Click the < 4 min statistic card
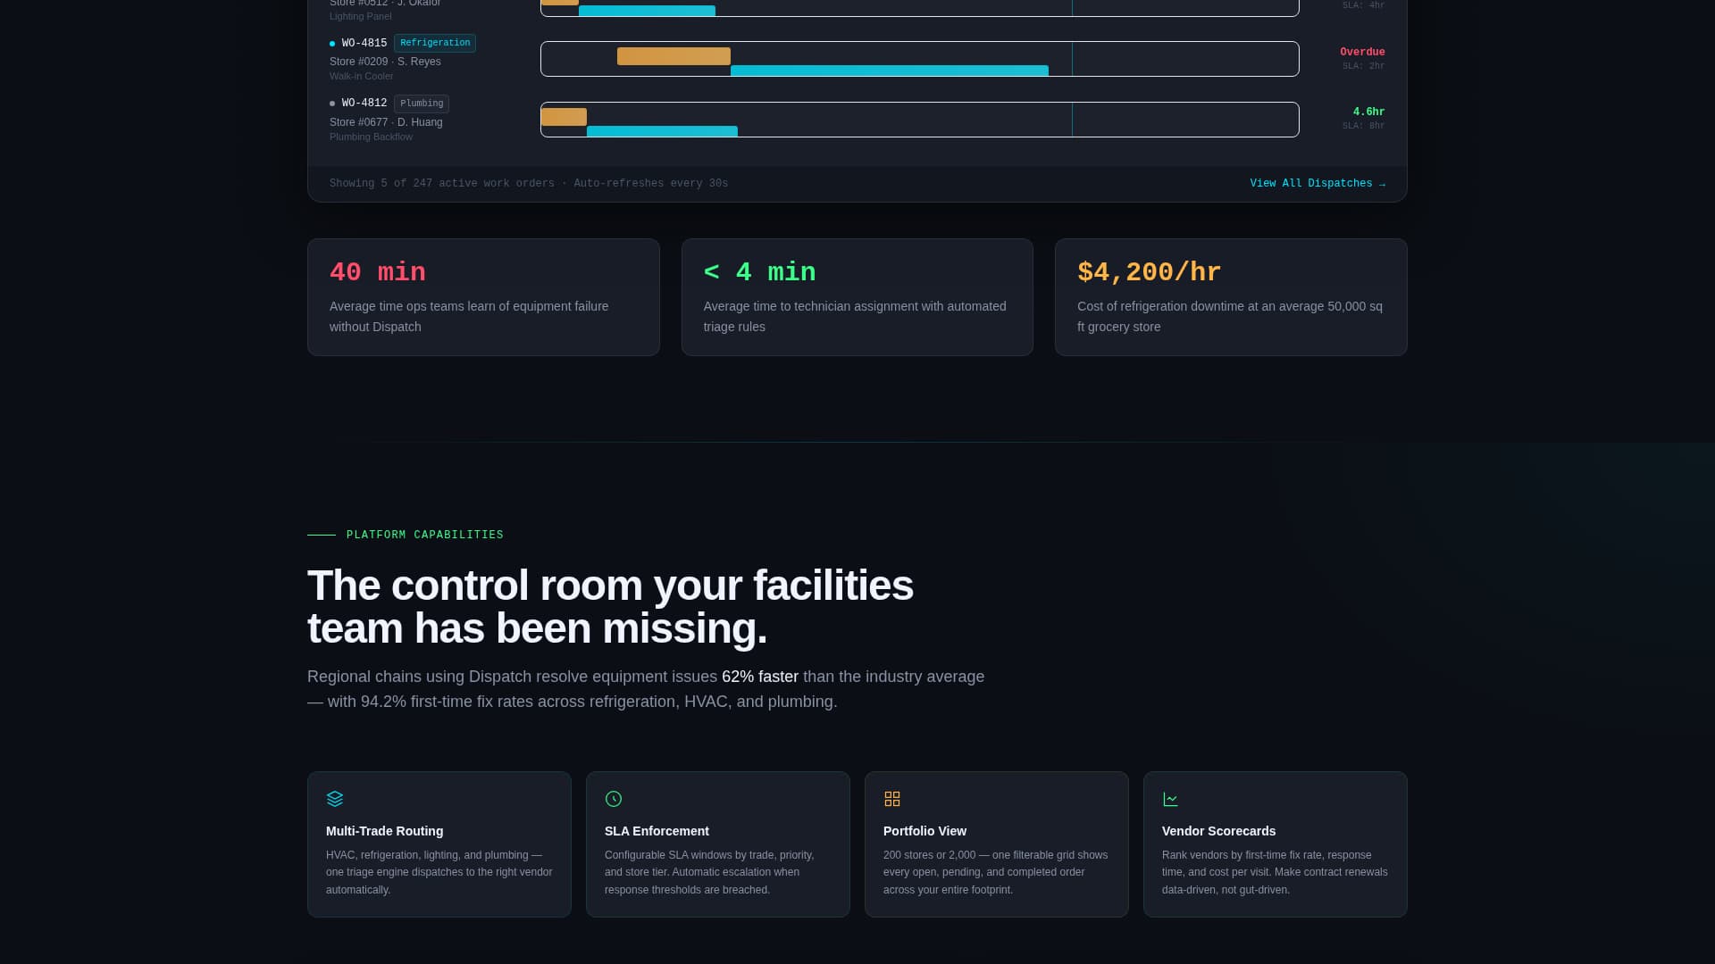This screenshot has height=964, width=1715. (x=857, y=297)
